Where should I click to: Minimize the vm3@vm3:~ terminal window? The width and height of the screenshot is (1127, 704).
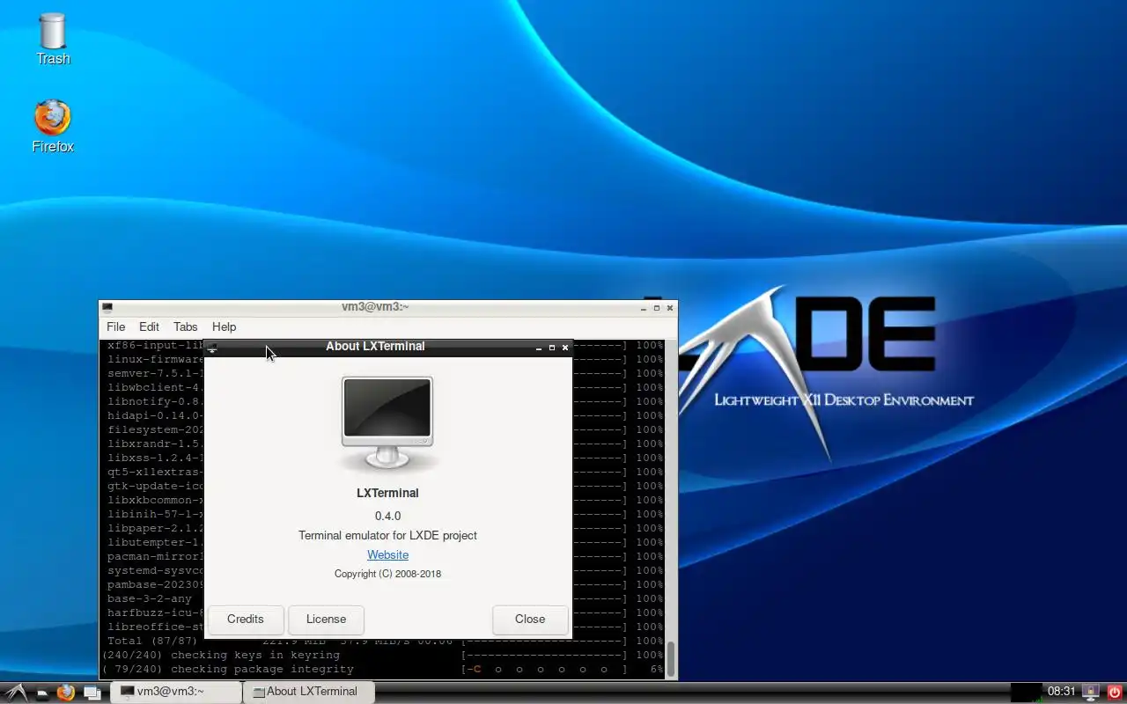[x=644, y=308]
